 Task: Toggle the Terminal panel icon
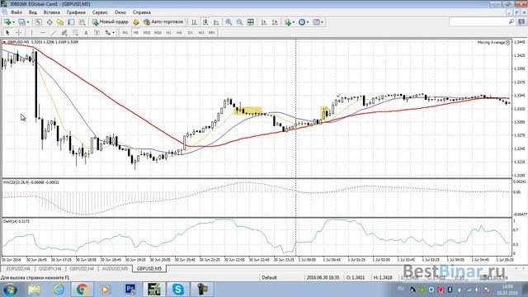[x=71, y=22]
